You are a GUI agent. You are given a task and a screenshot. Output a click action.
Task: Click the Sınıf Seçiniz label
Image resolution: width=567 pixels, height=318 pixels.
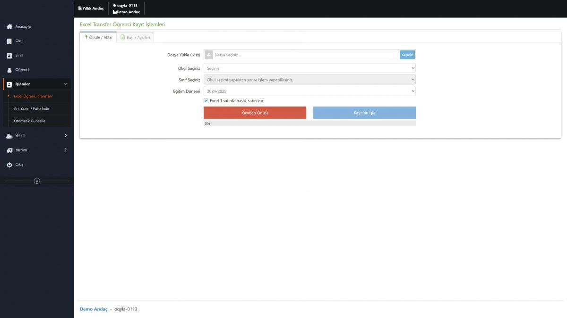pyautogui.click(x=189, y=80)
